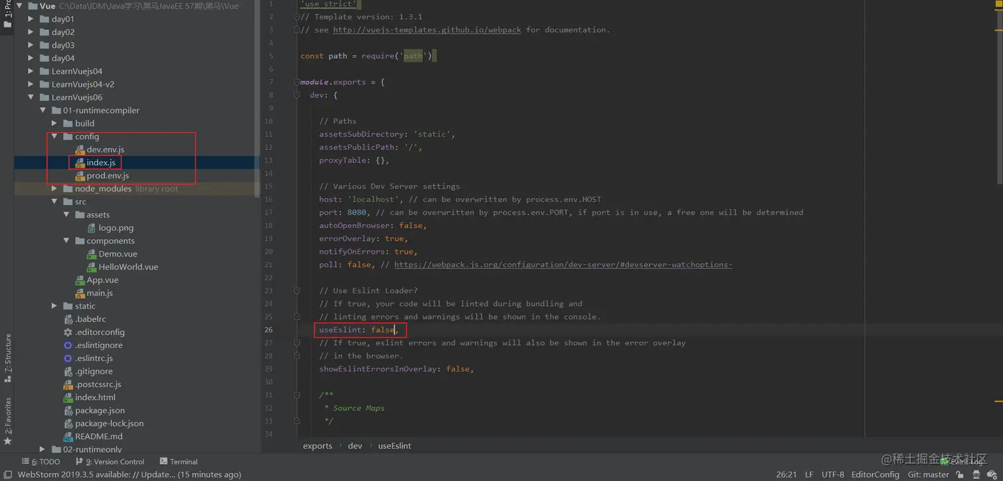
Task: Select the .postcssrc.js file icon
Action: [x=68, y=385]
